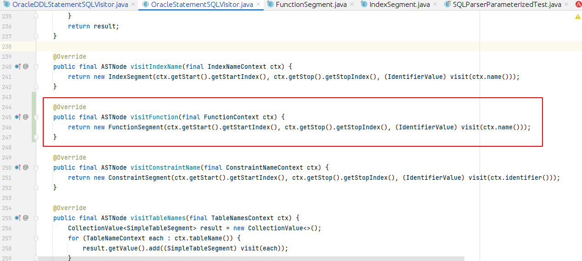Click the visitIndexName method name
582x261 pixels.
pos(156,67)
